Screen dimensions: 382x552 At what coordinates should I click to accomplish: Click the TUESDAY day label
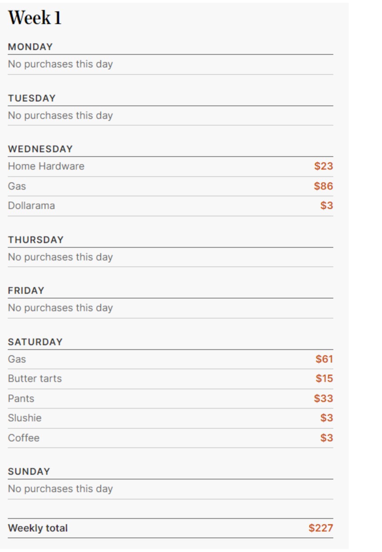click(x=32, y=98)
